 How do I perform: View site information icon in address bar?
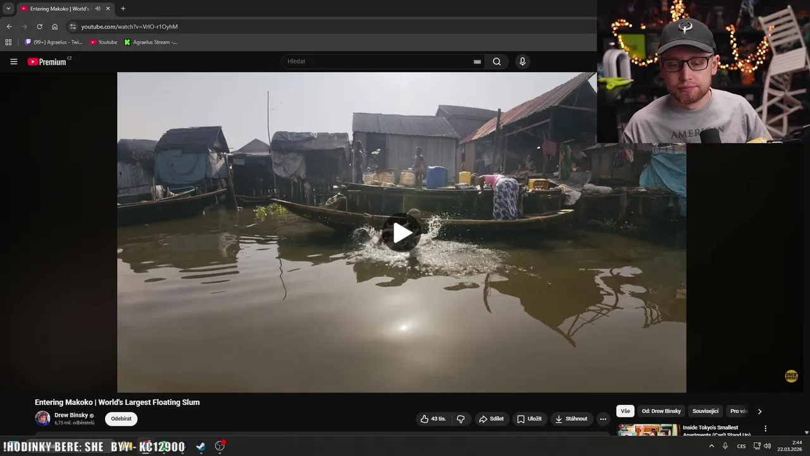point(73,27)
